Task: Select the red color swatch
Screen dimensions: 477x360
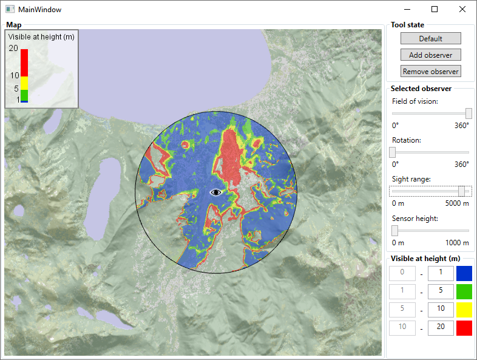Action: 464,328
